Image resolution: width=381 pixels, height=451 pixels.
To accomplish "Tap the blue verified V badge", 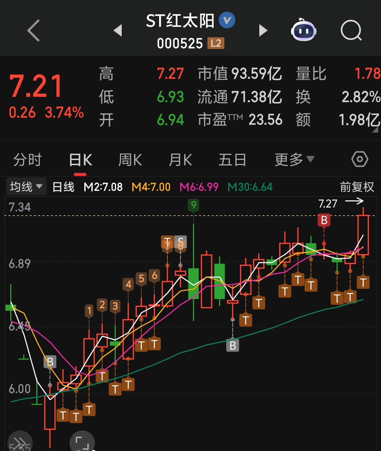I will (227, 20).
